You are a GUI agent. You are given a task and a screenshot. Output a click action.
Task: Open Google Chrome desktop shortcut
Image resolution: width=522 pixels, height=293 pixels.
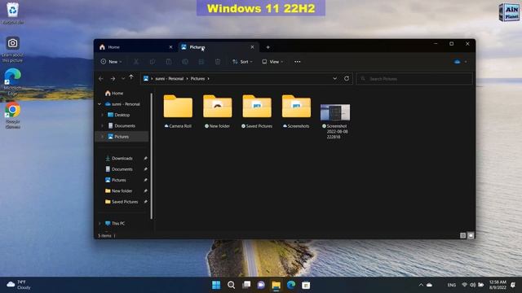point(13,116)
